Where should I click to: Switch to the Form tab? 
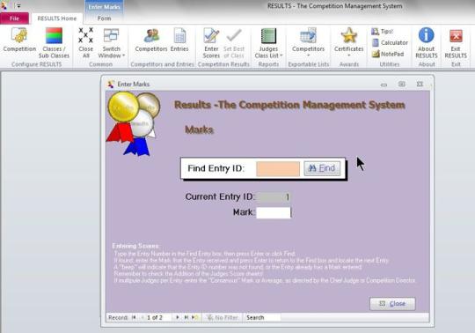pyautogui.click(x=104, y=18)
